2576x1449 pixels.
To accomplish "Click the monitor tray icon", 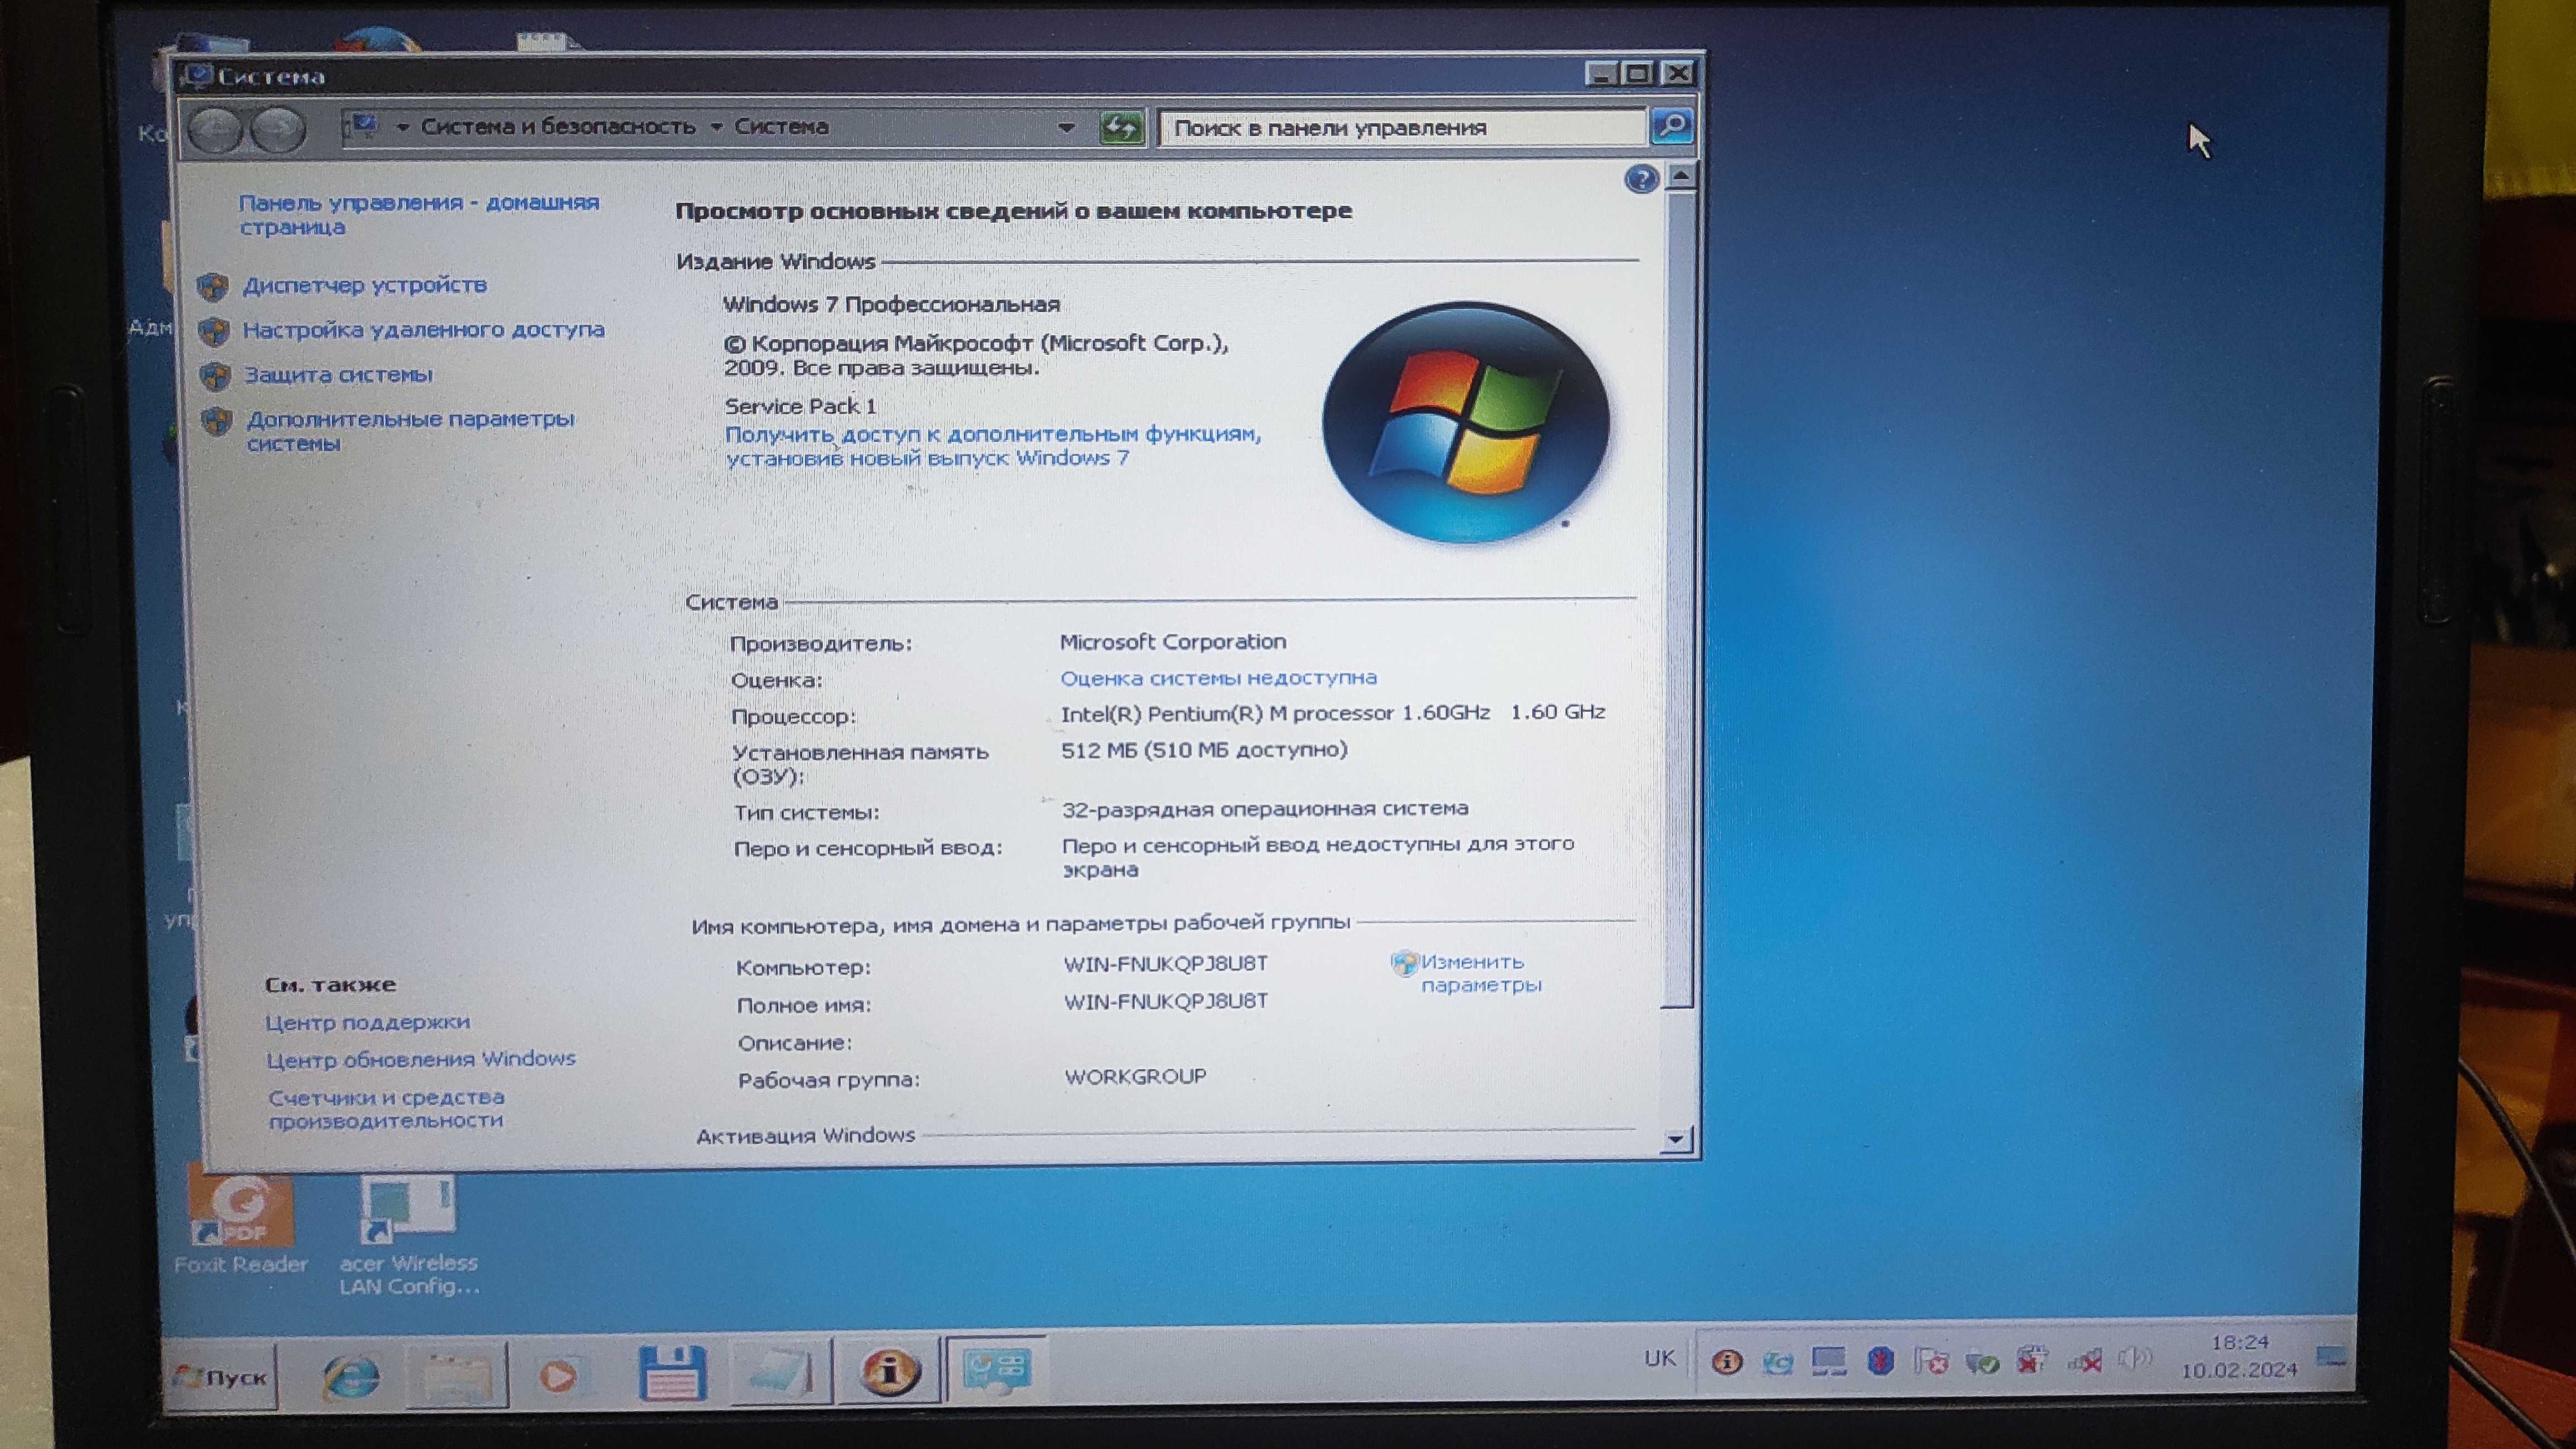I will point(1829,1361).
